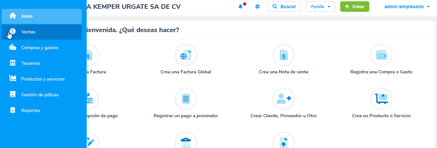Click the Crea una Nota de venta icon
The width and height of the screenshot is (437, 148).
coord(284,55)
